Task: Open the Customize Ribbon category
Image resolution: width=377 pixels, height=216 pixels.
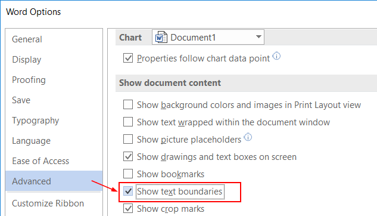Action: pos(48,203)
